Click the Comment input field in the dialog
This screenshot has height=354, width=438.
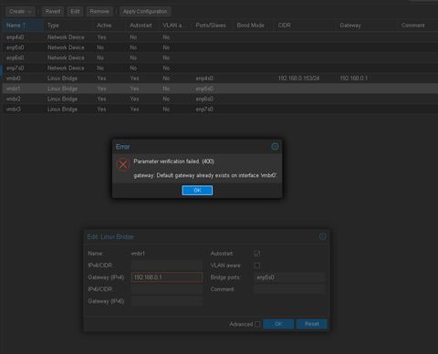(x=290, y=289)
